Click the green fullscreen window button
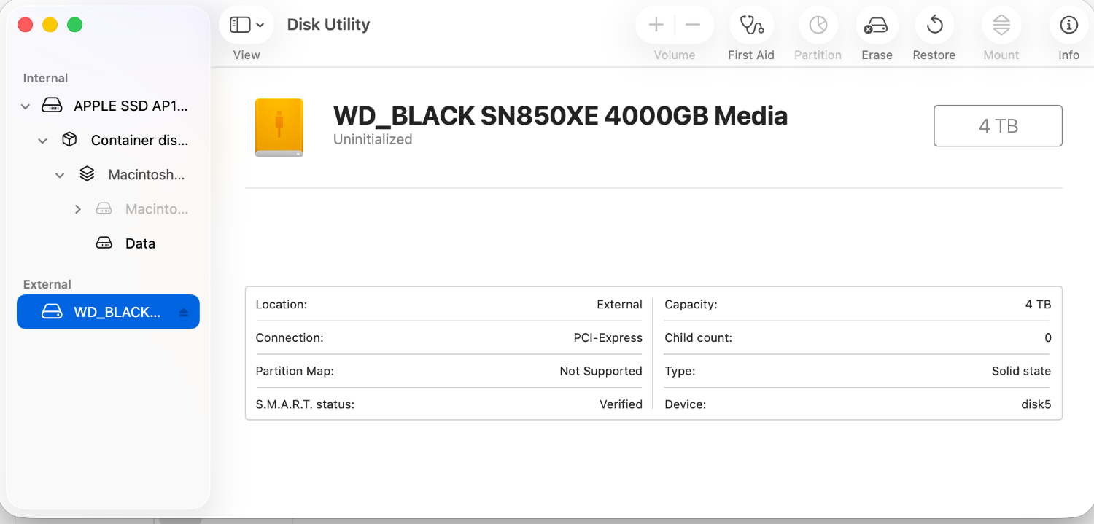The height and width of the screenshot is (524, 1094). (74, 26)
